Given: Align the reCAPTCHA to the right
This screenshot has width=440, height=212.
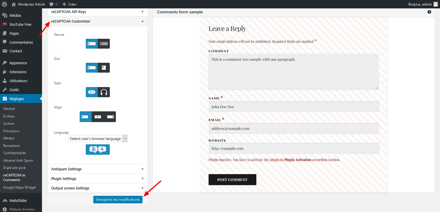Looking at the screenshot, I should pos(110,117).
